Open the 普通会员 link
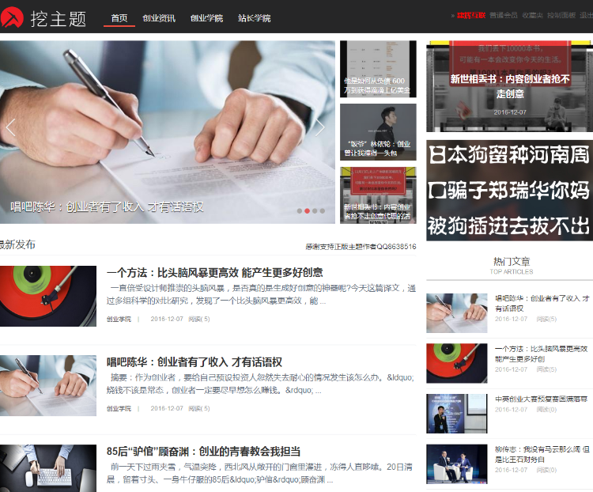The height and width of the screenshot is (492, 593). [x=504, y=15]
